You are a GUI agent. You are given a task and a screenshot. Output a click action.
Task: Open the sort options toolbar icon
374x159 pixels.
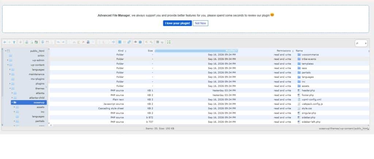pos(162,42)
